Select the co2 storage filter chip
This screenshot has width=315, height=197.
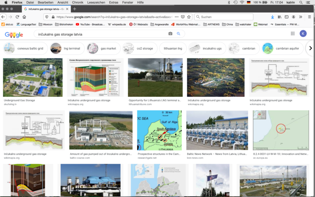click(x=139, y=48)
